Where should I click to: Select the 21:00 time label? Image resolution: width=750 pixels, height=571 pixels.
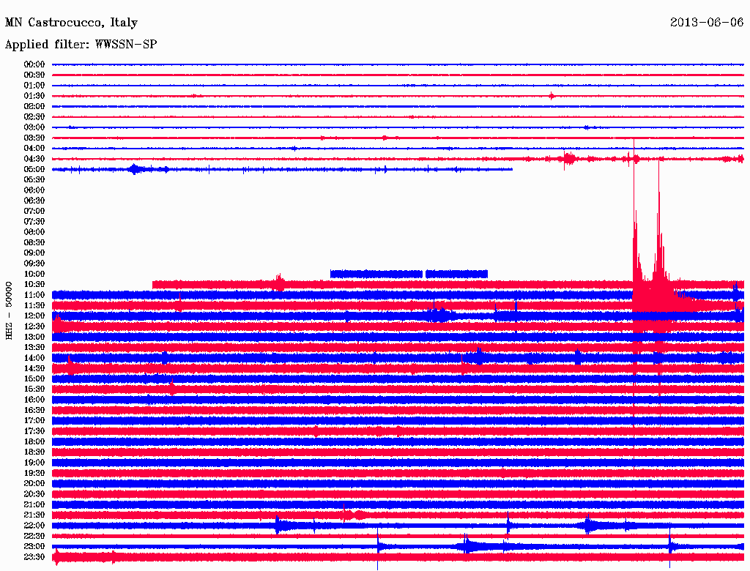click(34, 504)
